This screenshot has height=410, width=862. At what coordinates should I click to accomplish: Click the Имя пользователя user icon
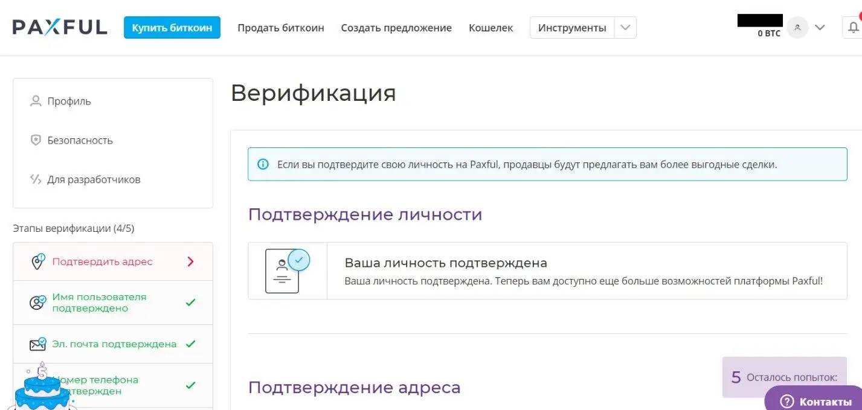pyautogui.click(x=37, y=303)
